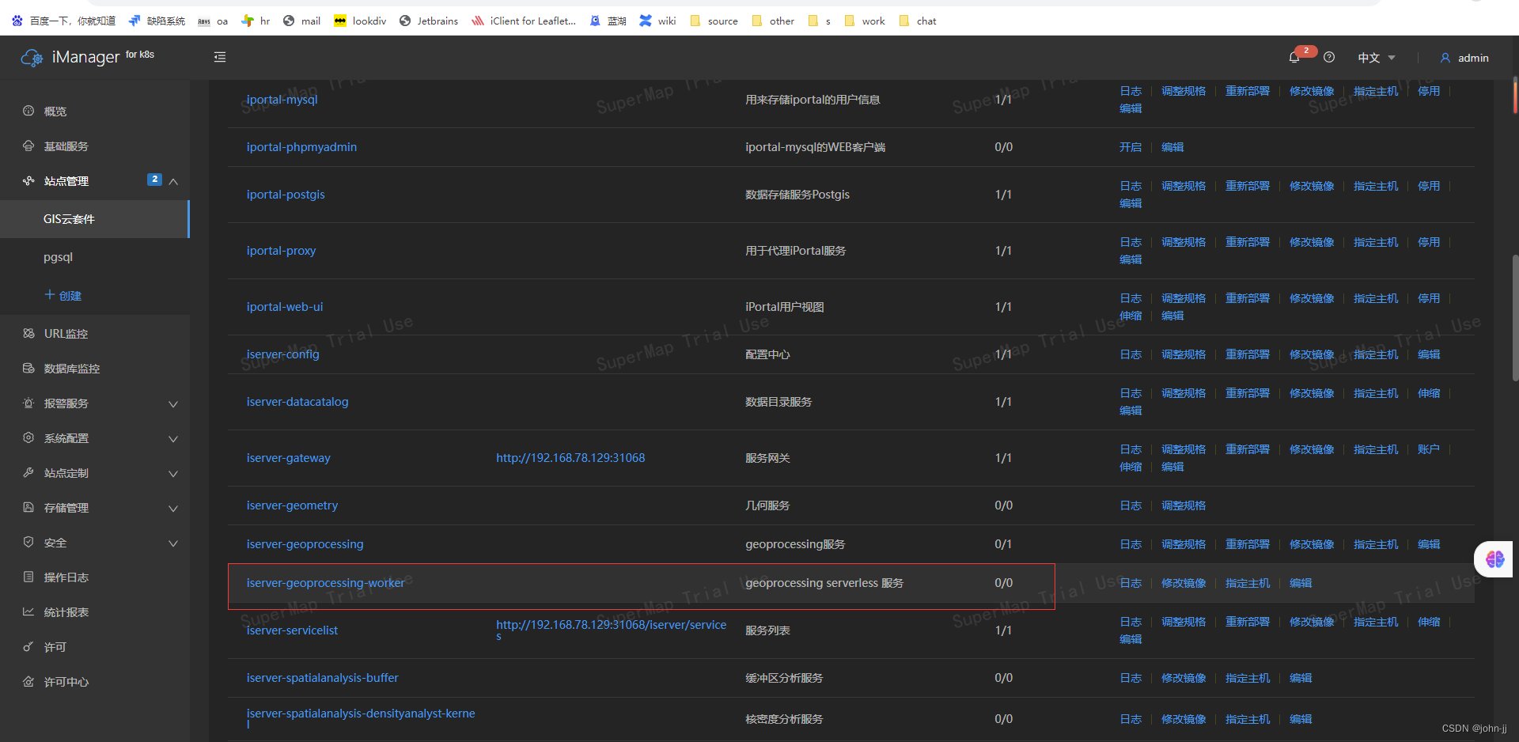Open the iportal-web-ui service name

coord(285,307)
